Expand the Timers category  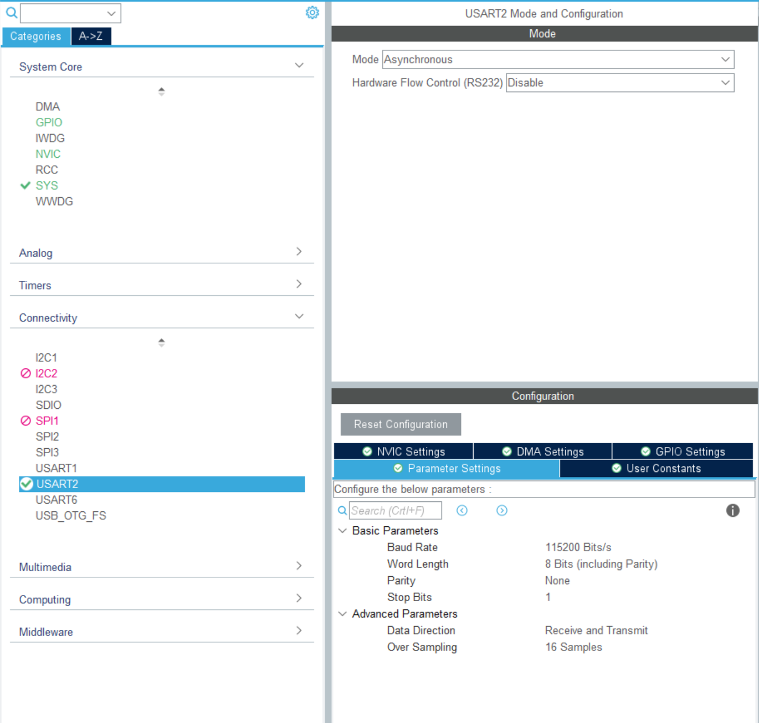coord(162,285)
